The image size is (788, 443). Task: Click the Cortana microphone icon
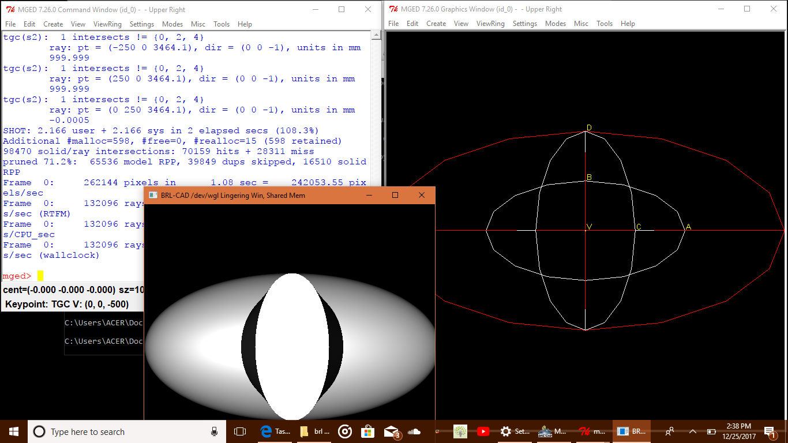click(214, 431)
